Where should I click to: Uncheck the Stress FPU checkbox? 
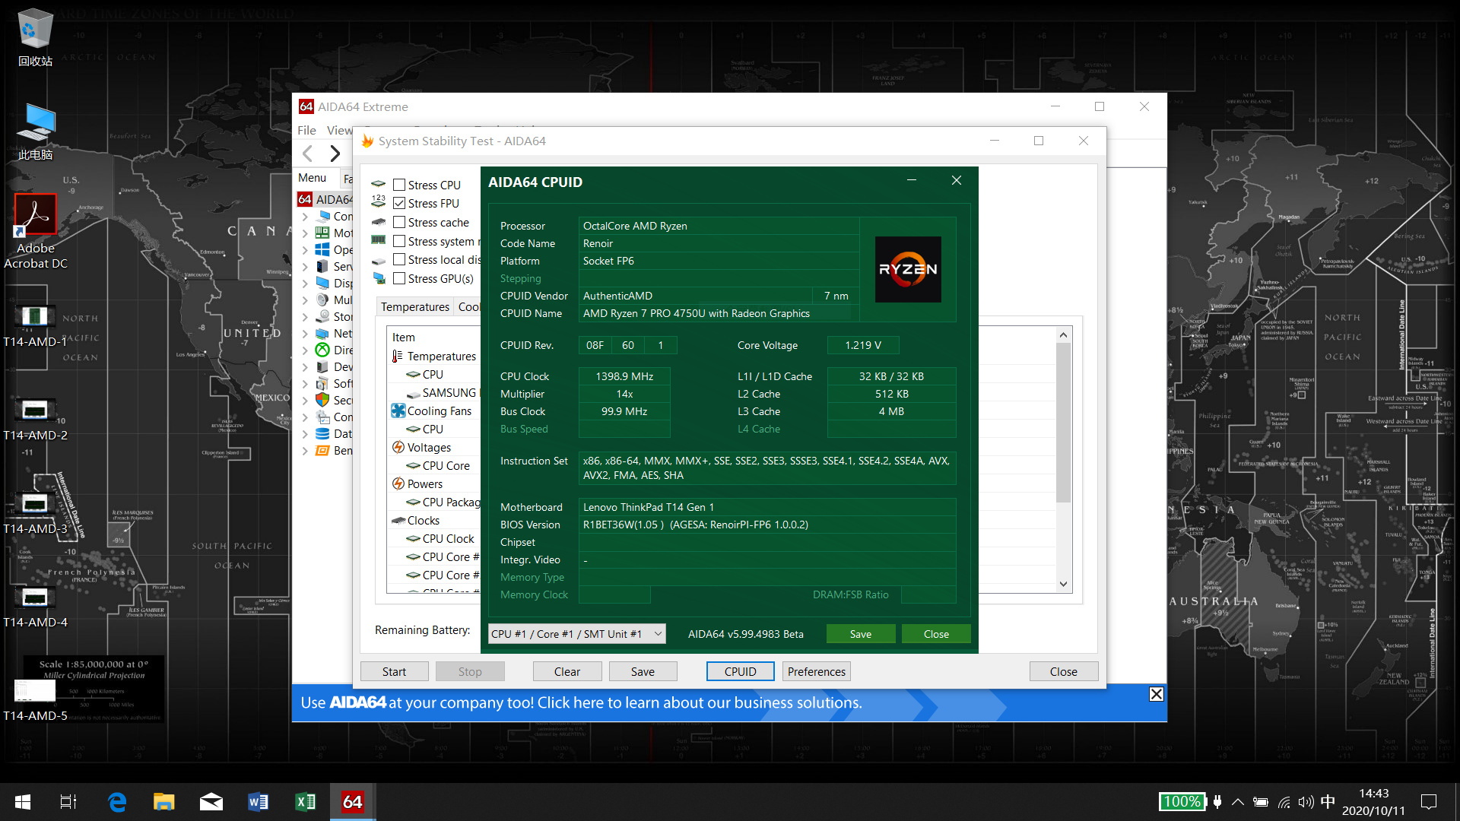click(x=399, y=203)
